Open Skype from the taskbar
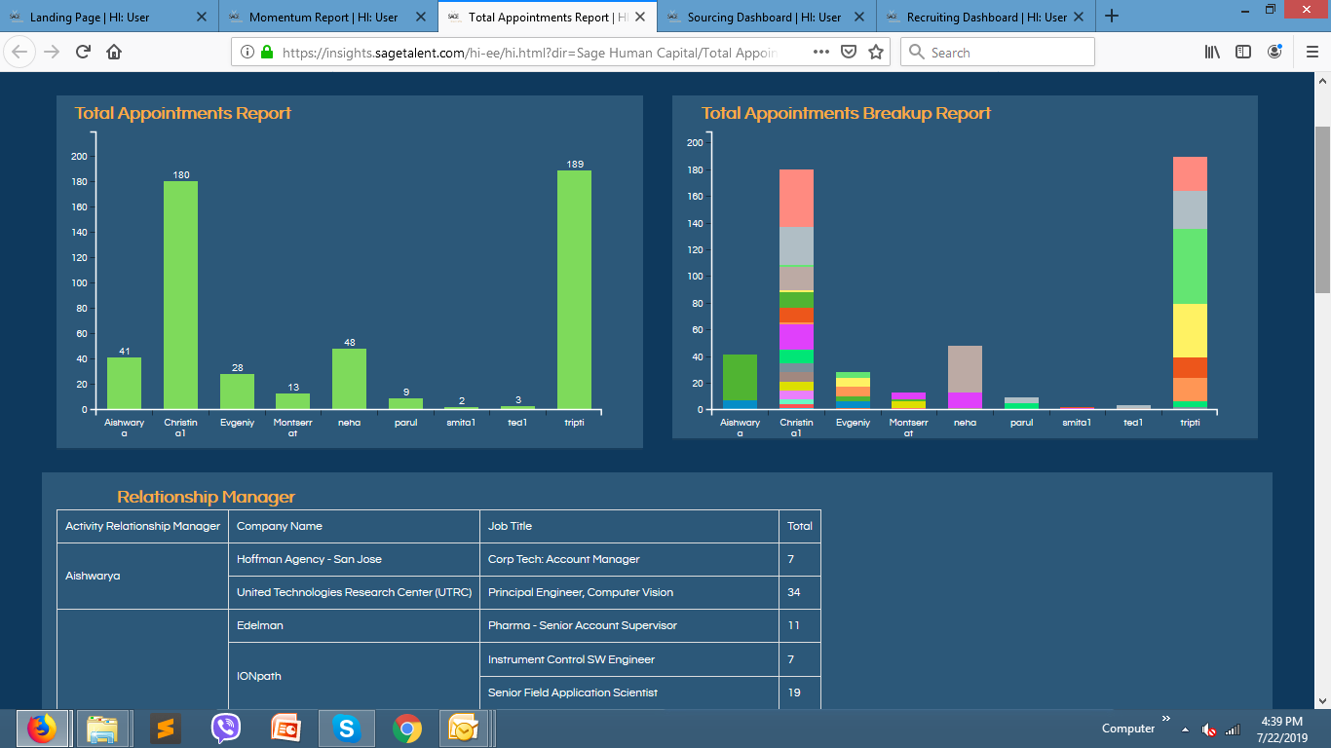 (347, 729)
